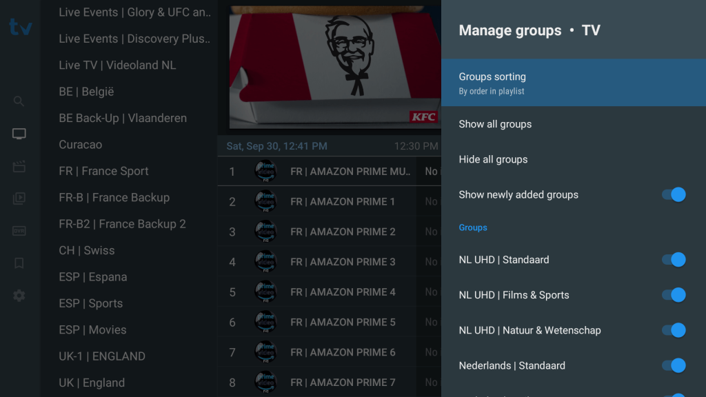Select channel FR | AMAZON PRIME 3
Screen dimensions: 706x397
343,262
